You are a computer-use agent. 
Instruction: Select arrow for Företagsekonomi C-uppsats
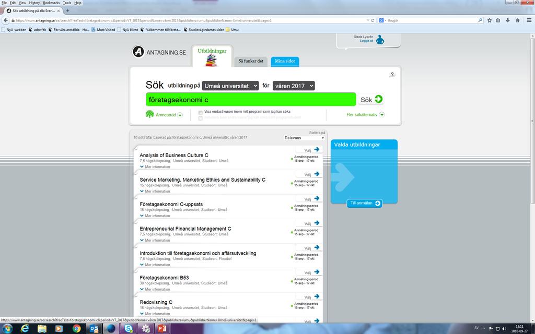[317, 198]
